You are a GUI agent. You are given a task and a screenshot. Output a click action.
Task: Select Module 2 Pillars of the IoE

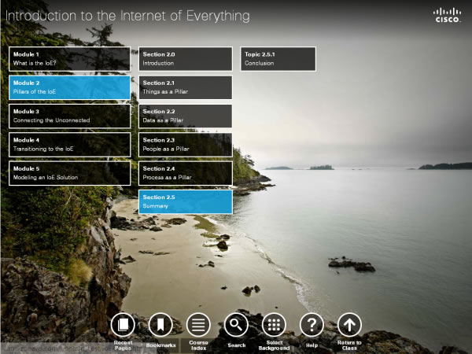[x=69, y=87]
